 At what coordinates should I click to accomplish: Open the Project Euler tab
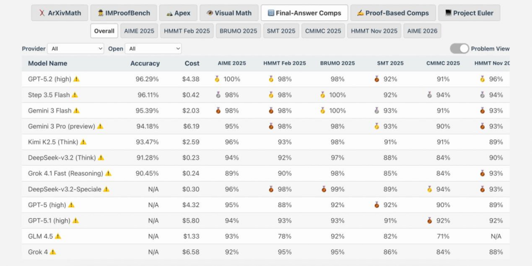(x=469, y=13)
